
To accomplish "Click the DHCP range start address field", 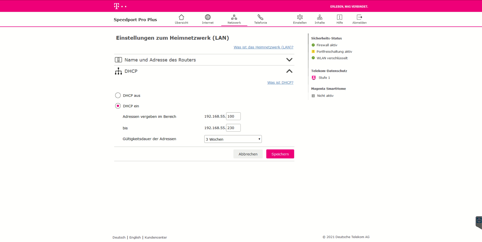I will [233, 116].
